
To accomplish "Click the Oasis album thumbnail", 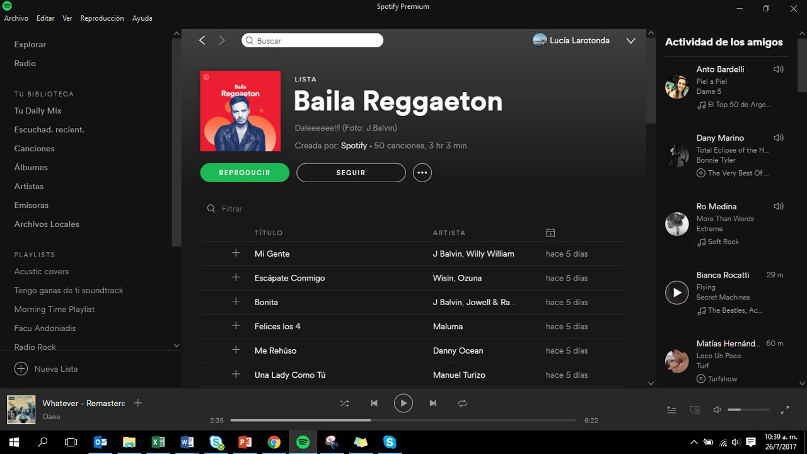I will 21,409.
